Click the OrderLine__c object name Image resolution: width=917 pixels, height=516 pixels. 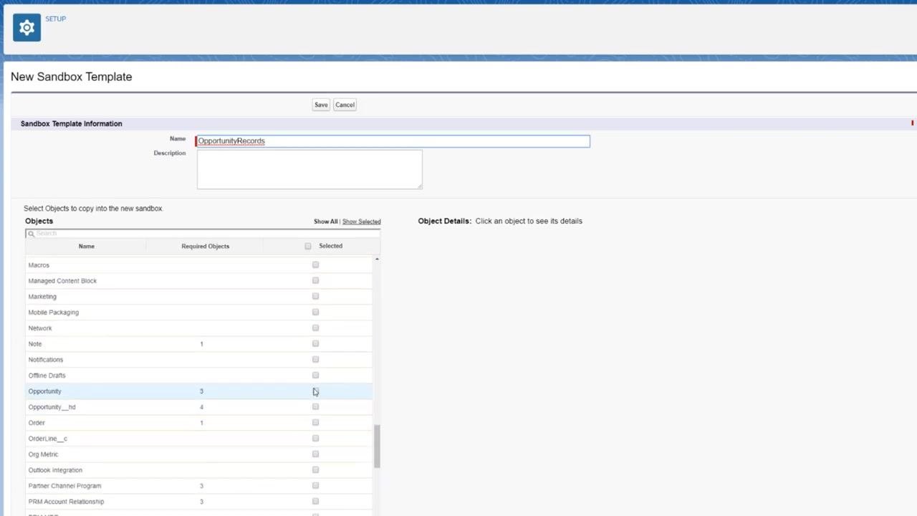point(47,439)
